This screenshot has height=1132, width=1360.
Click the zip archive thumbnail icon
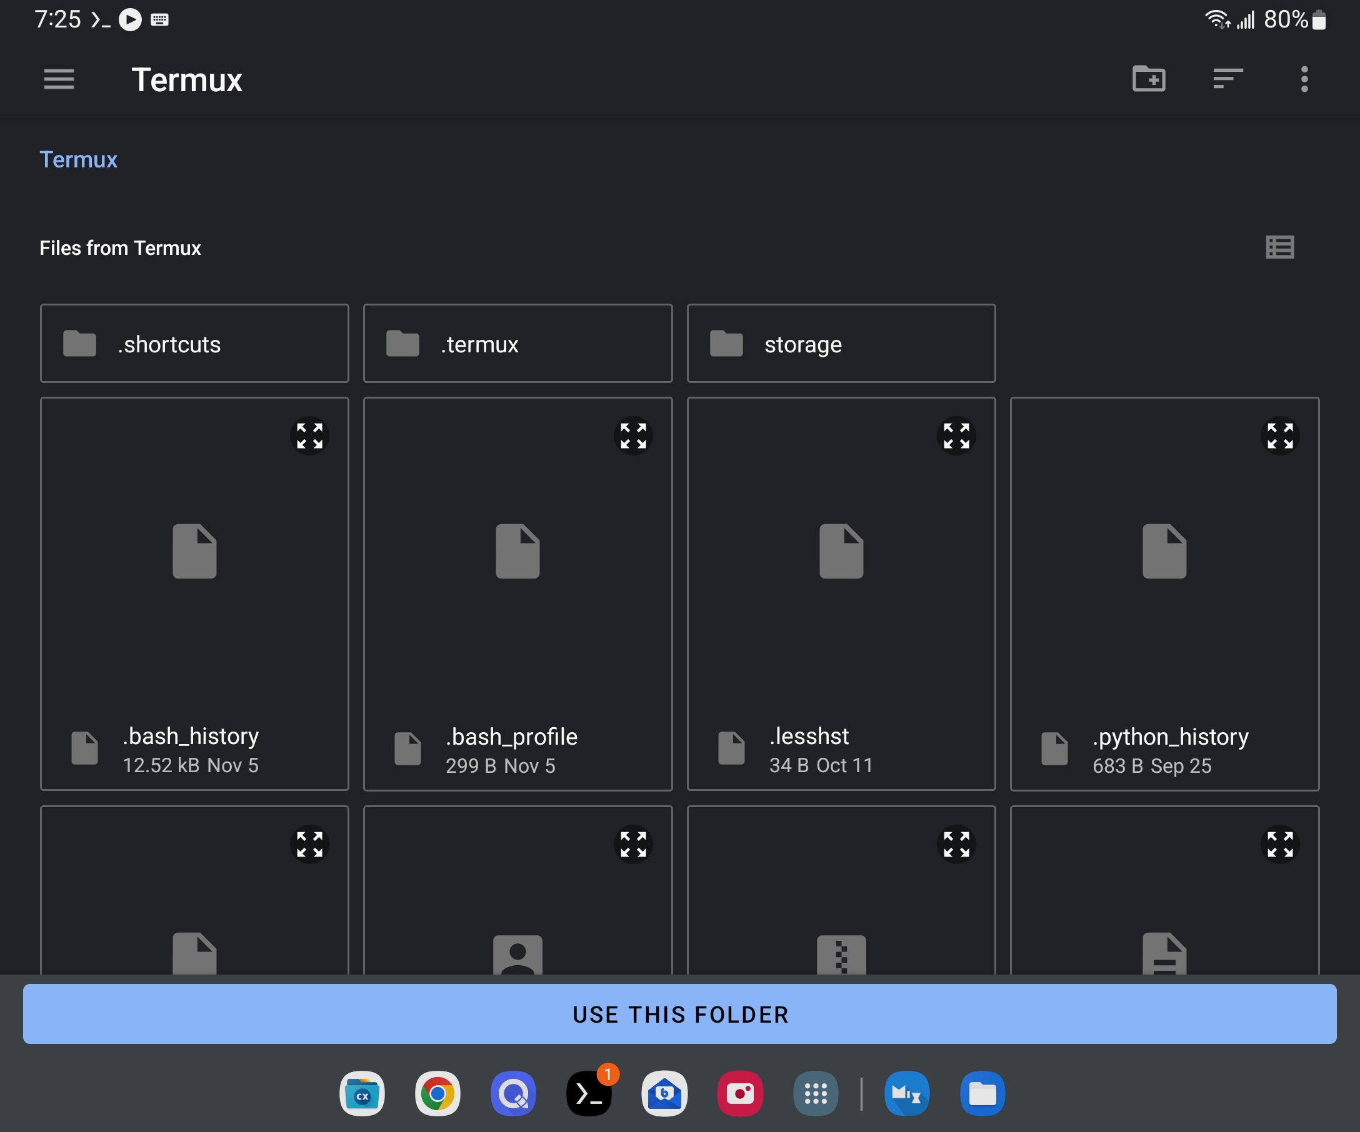[x=841, y=954]
